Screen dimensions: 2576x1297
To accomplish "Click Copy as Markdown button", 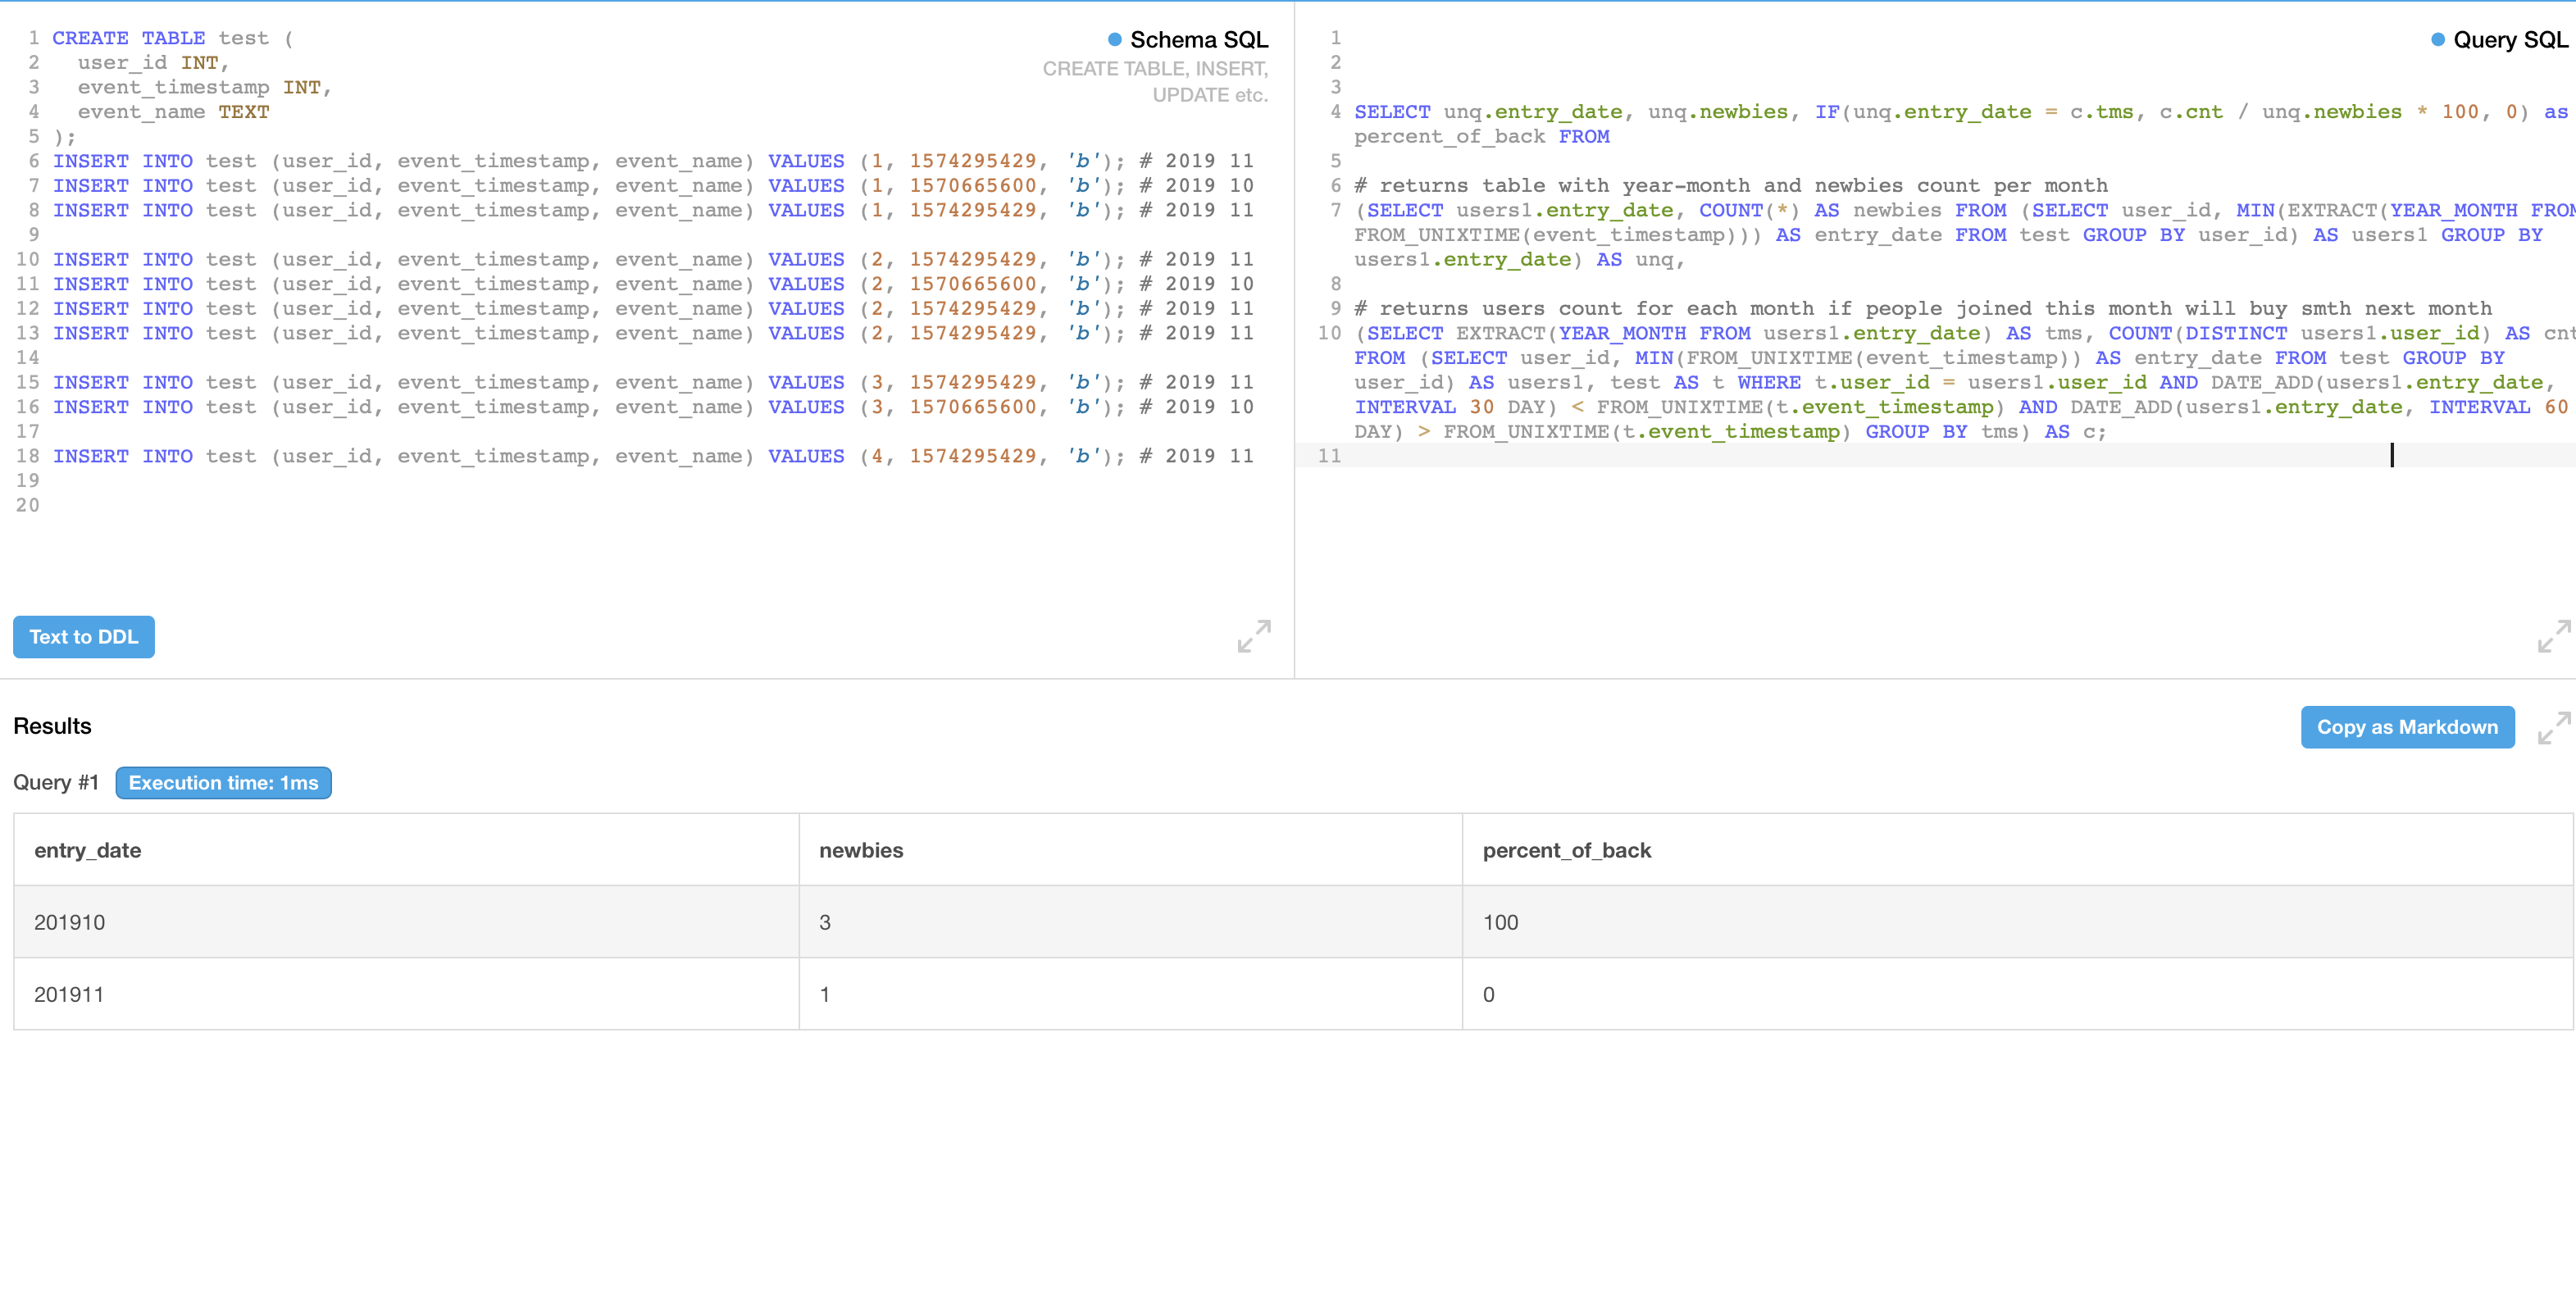I will 2406,727.
